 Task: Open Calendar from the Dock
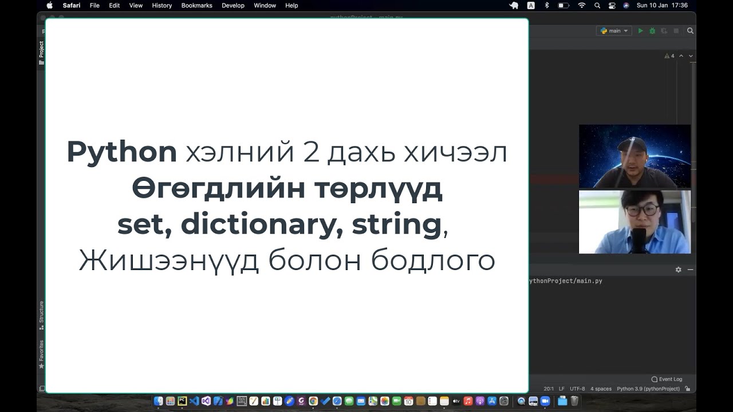pos(409,401)
